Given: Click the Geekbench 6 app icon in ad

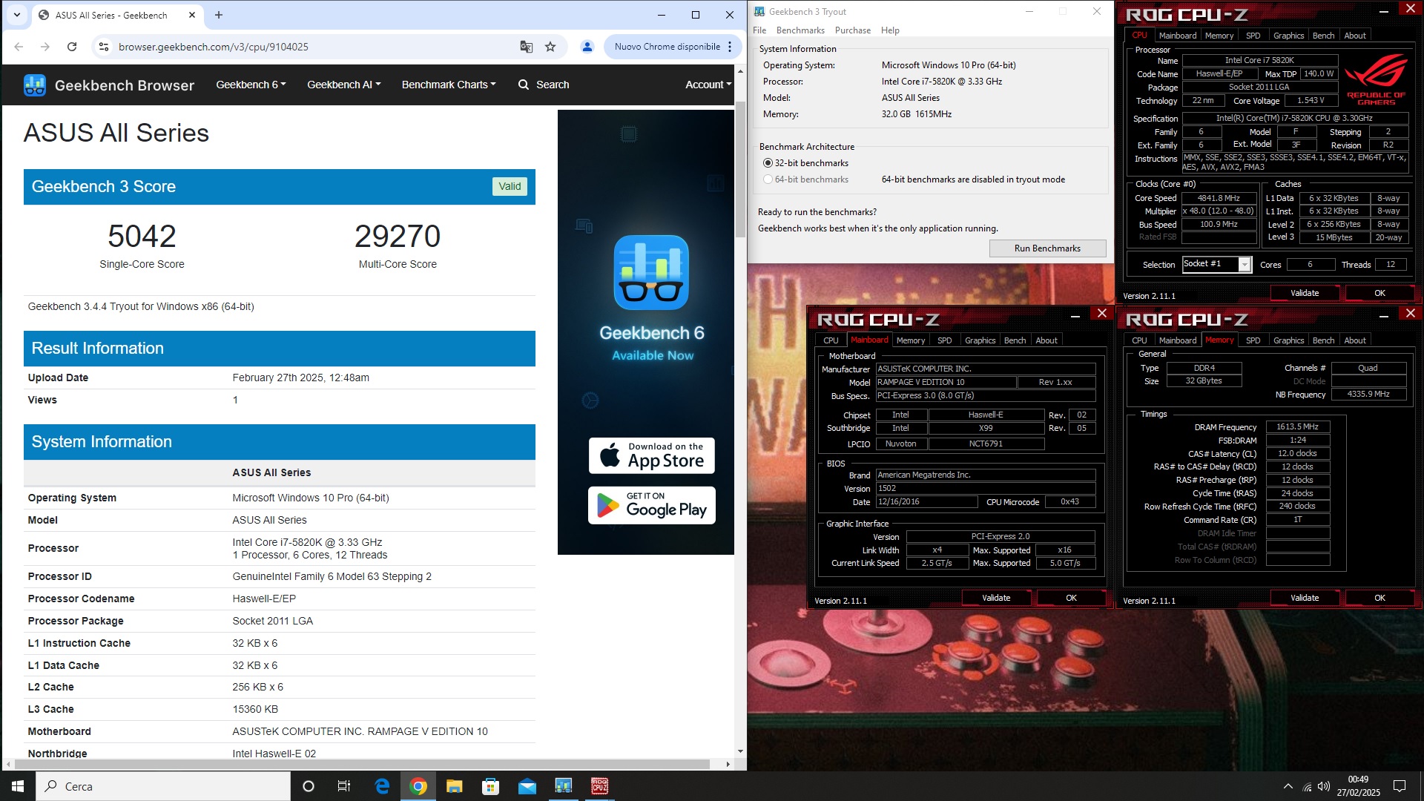Looking at the screenshot, I should pyautogui.click(x=651, y=272).
